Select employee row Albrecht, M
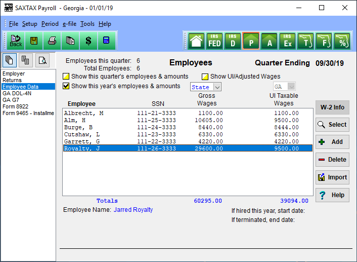Image resolution: width=357 pixels, height=262 pixels. click(x=188, y=113)
